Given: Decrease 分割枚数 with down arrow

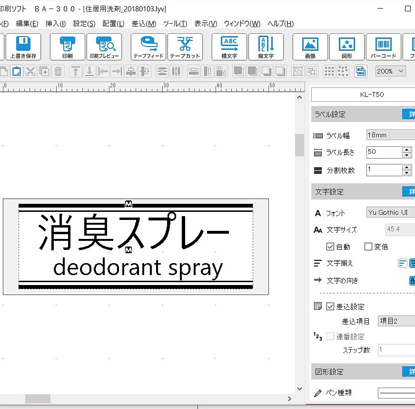Looking at the screenshot, I should pos(407,173).
